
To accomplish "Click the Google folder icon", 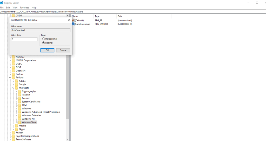I will 16,85.
